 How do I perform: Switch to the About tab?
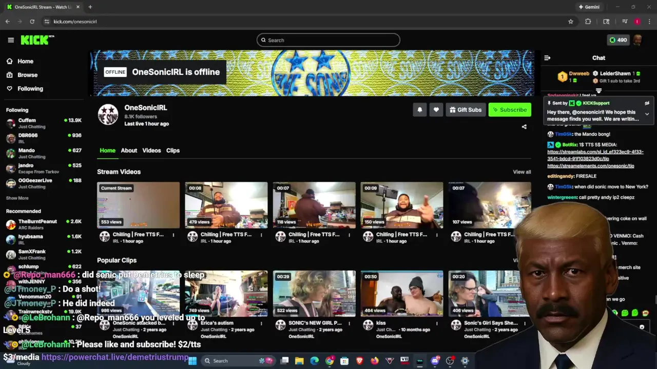coord(129,150)
